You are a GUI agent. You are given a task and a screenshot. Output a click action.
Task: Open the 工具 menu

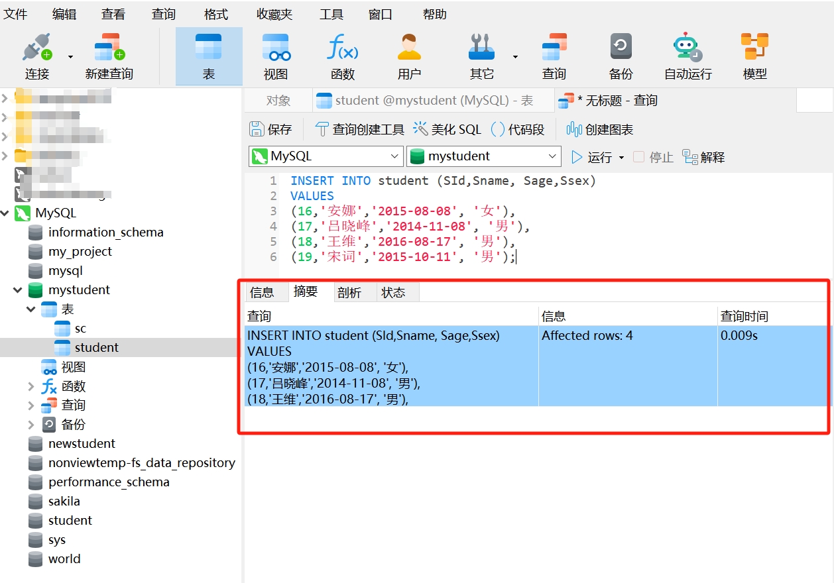tap(330, 14)
